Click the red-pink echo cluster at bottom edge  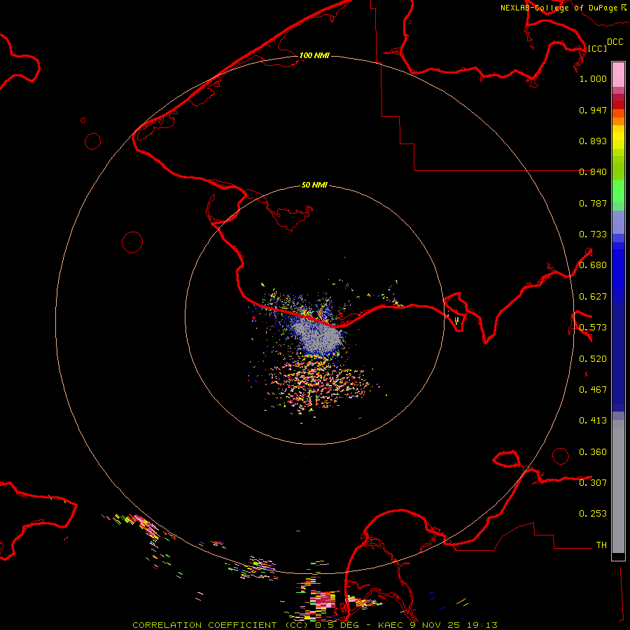(x=324, y=601)
